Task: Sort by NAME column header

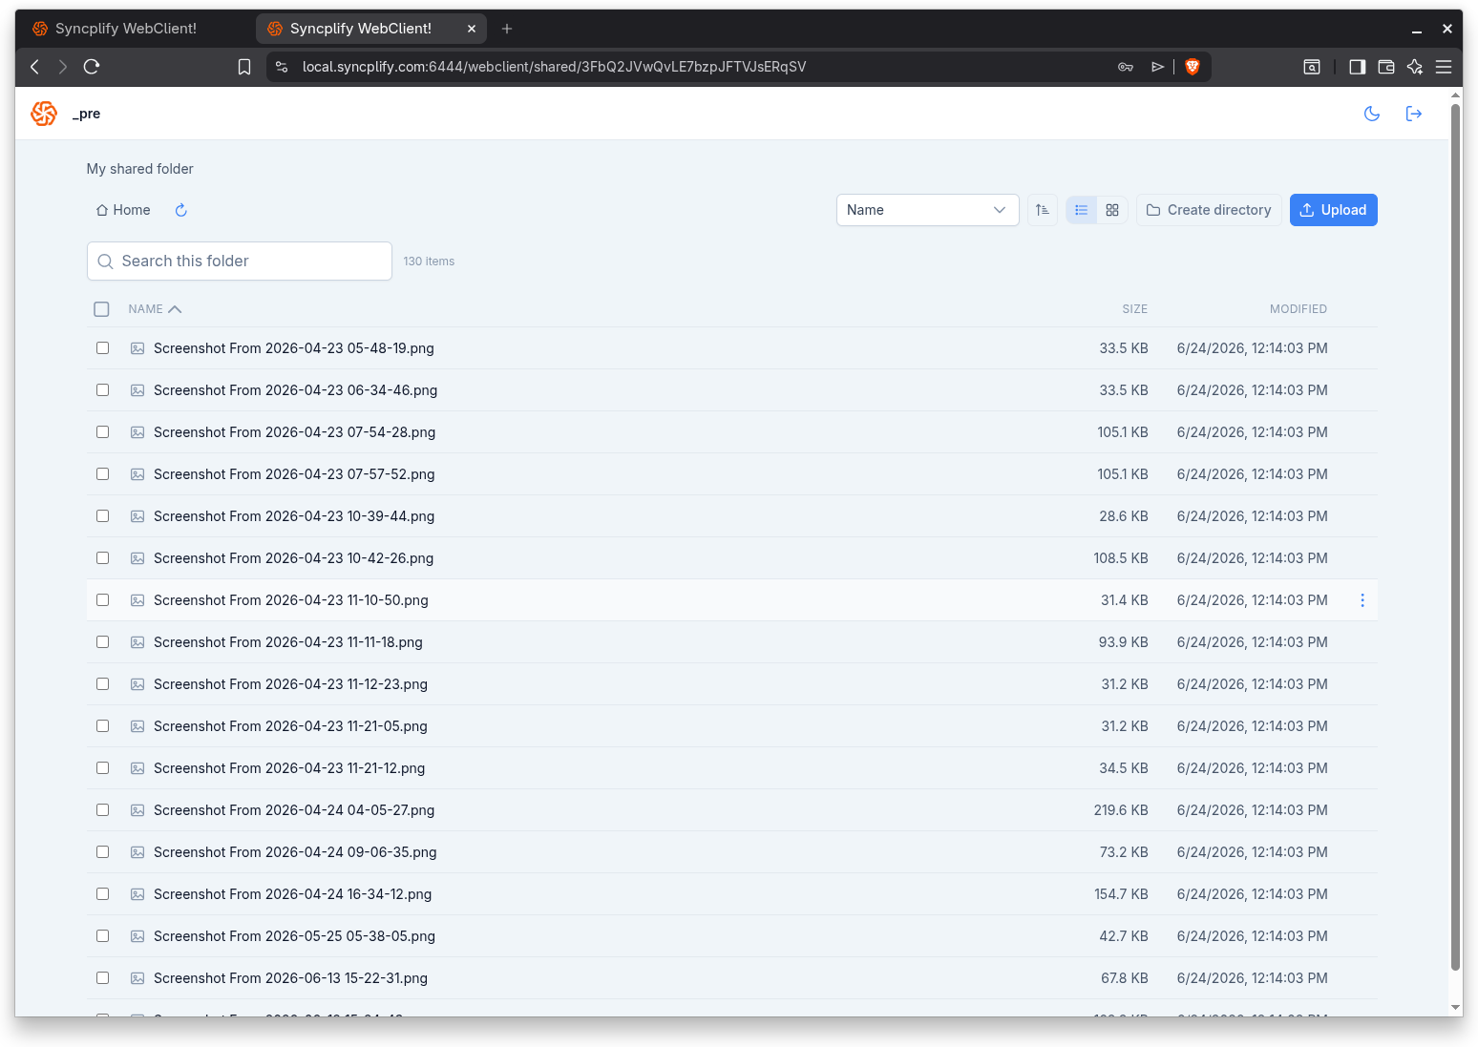Action: [x=155, y=309]
